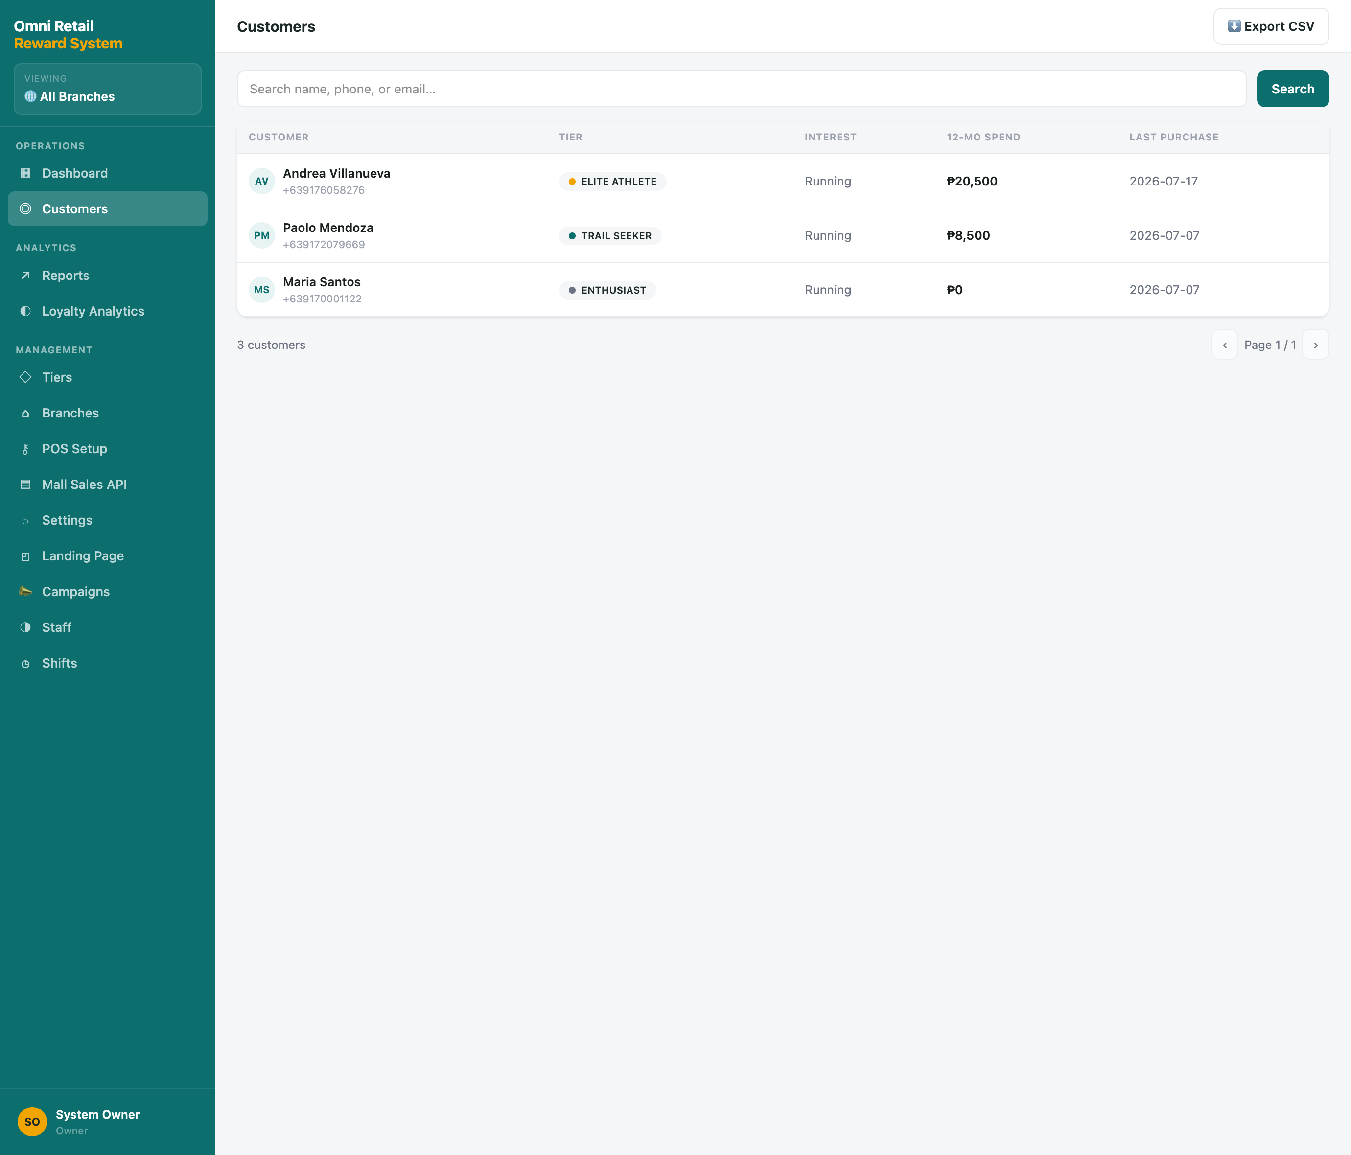Click the search name, phone, or email field

742,89
